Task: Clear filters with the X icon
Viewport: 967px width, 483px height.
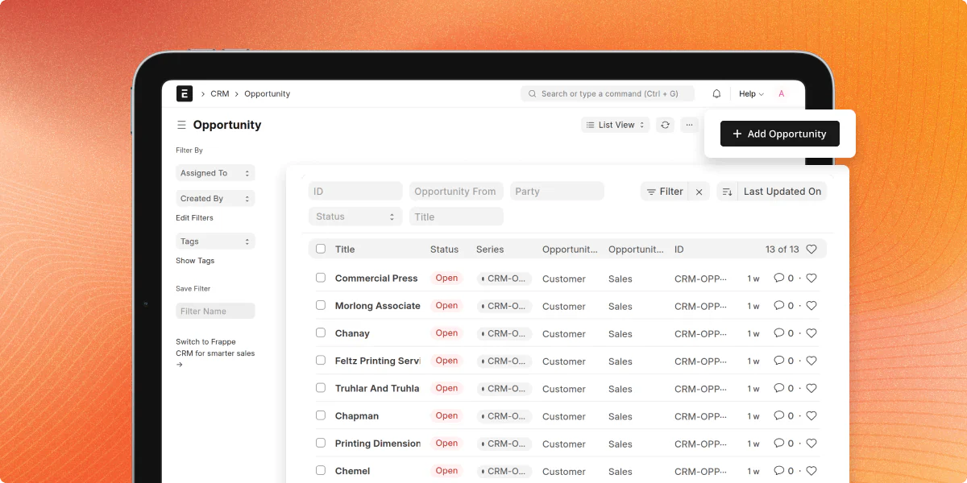Action: [699, 192]
